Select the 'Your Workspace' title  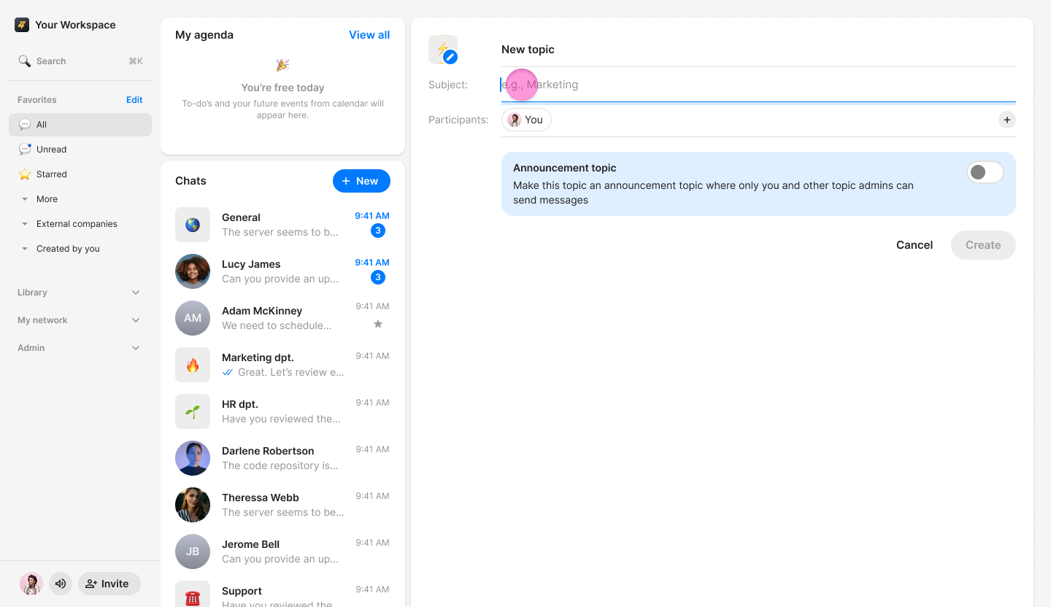pos(75,25)
